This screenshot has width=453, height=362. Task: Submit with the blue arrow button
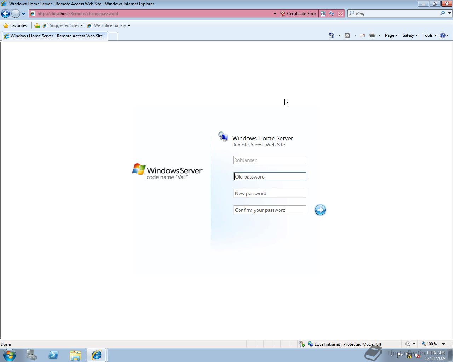click(x=320, y=210)
